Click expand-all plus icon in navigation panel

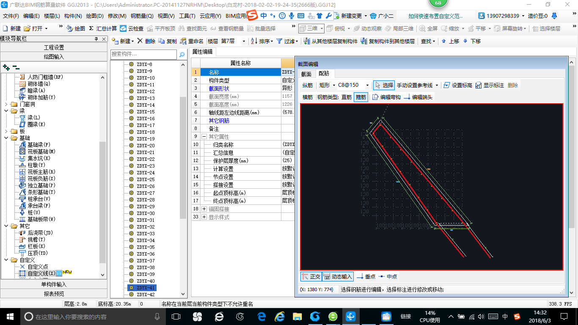pyautogui.click(x=6, y=67)
